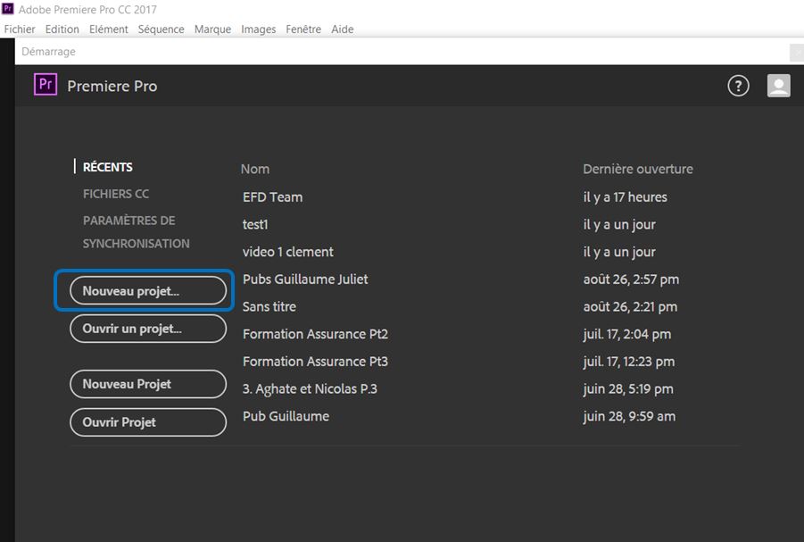
Task: Click the Pr app icon in the title bar
Action: 8,9
